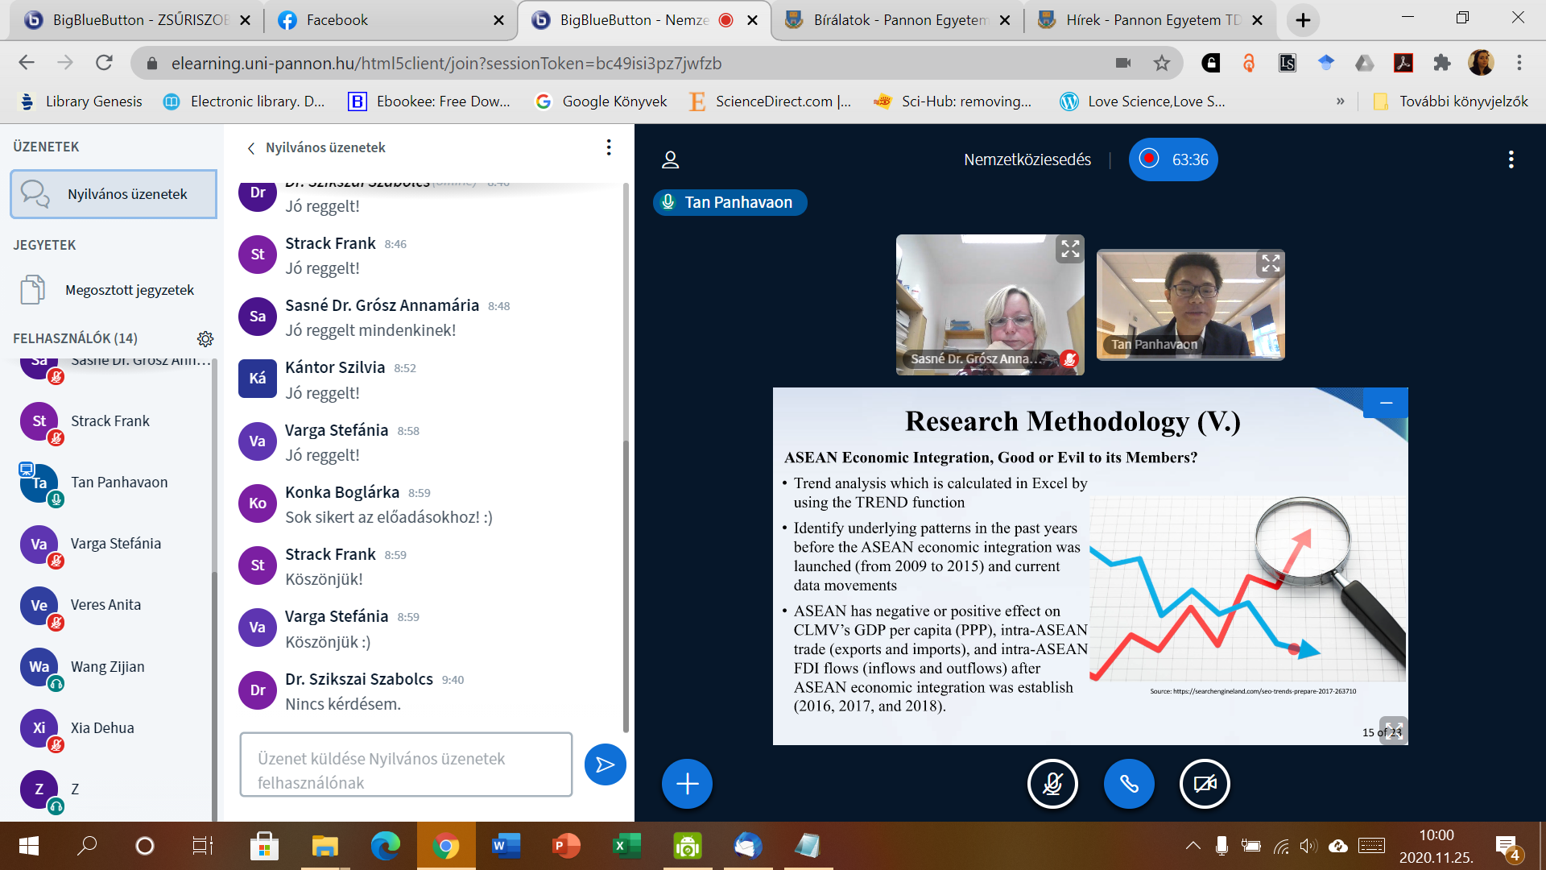Screen dimensions: 1546x870
Task: Leave audio with phone button
Action: [x=1129, y=784]
